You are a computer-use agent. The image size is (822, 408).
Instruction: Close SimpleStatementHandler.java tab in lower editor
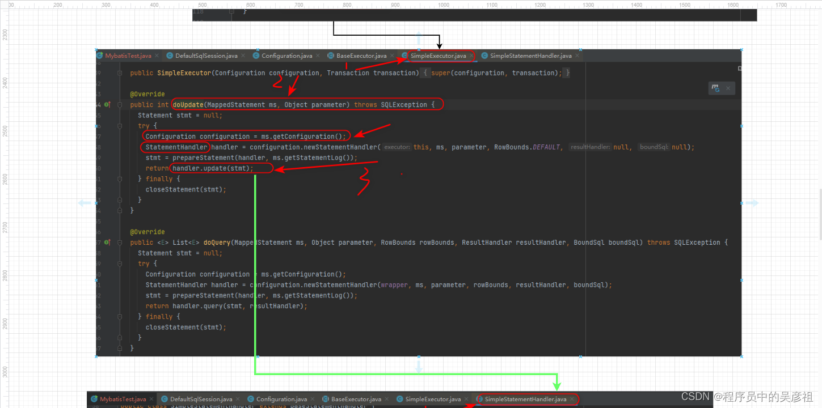click(572, 399)
